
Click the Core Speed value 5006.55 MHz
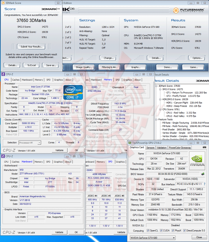tap(28, 123)
